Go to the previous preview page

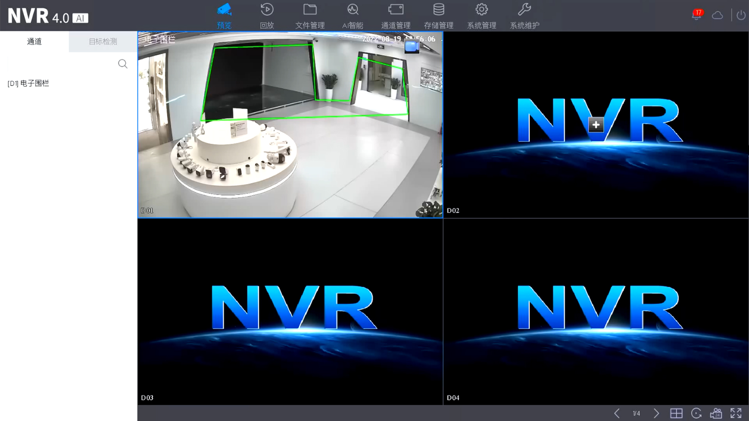point(617,413)
